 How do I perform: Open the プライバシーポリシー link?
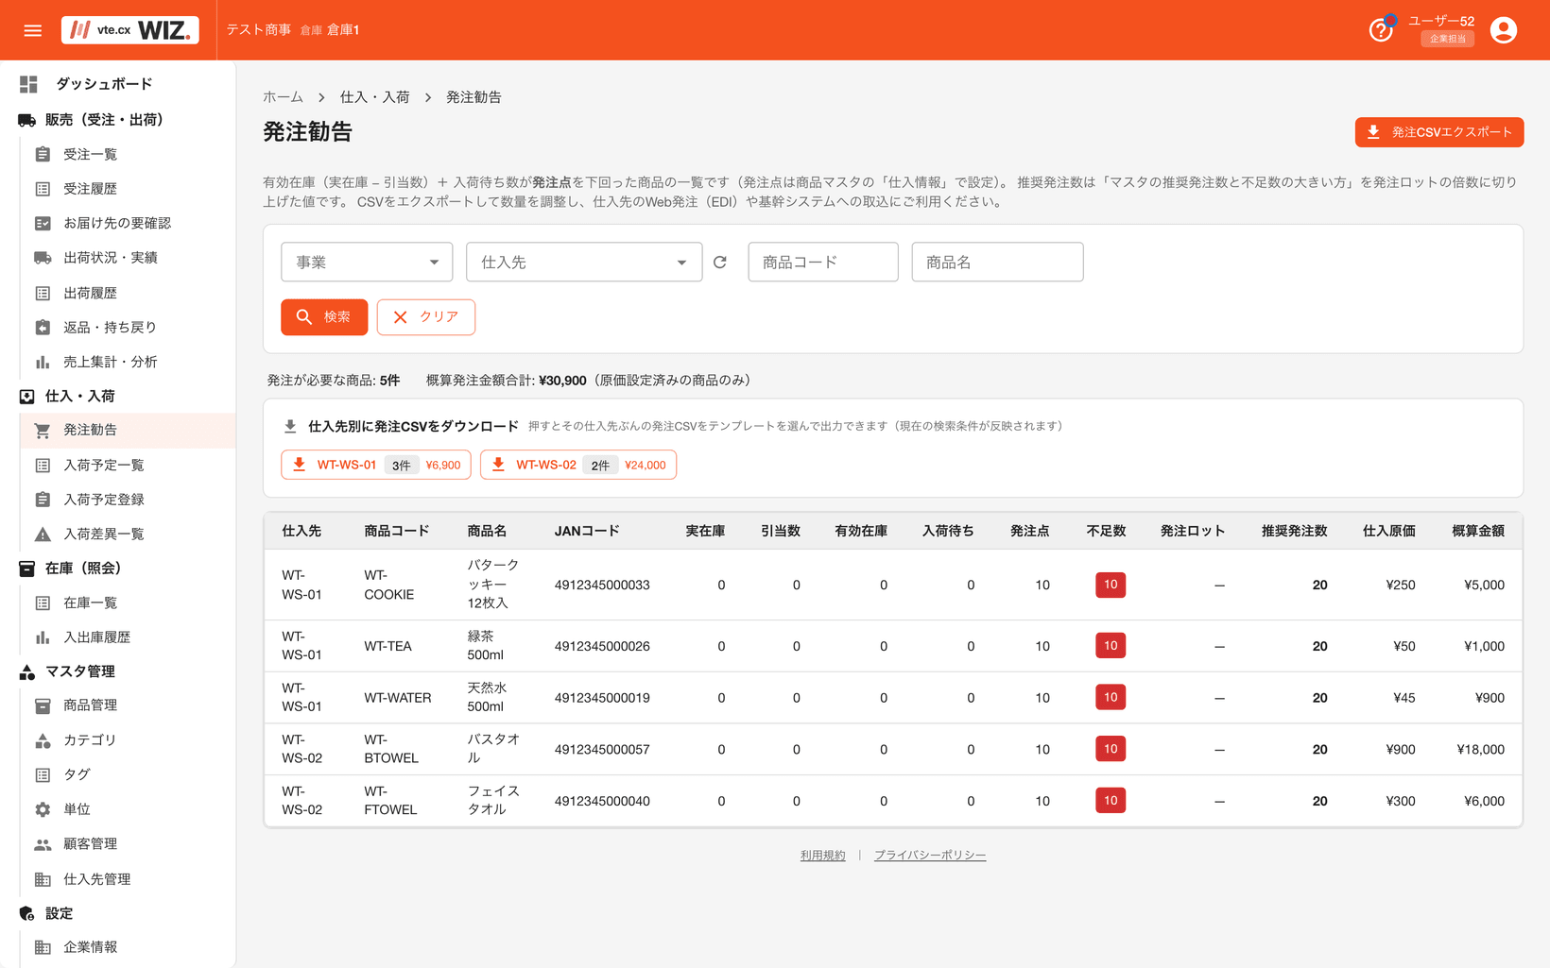click(930, 856)
